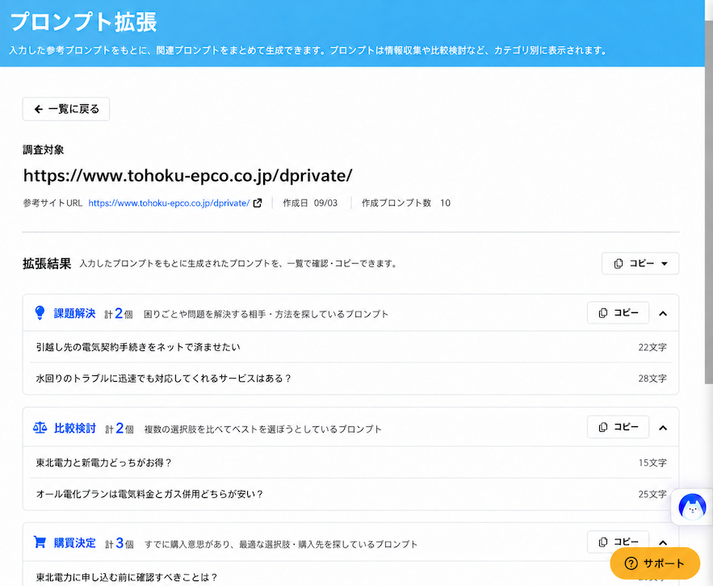This screenshot has height=586, width=713.
Task: Click the lightbulb icon of 課題解決
Action: click(40, 313)
